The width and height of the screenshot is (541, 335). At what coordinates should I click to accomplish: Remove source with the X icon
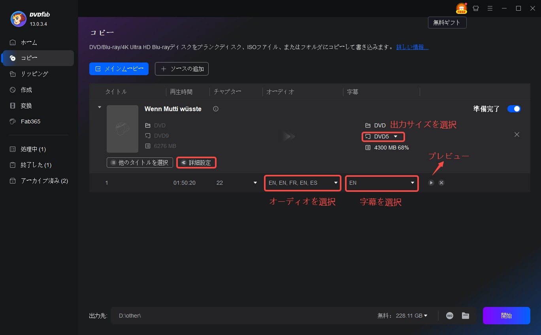point(516,134)
